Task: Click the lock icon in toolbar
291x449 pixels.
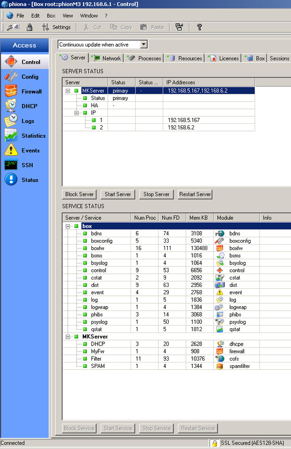Action: [x=30, y=27]
